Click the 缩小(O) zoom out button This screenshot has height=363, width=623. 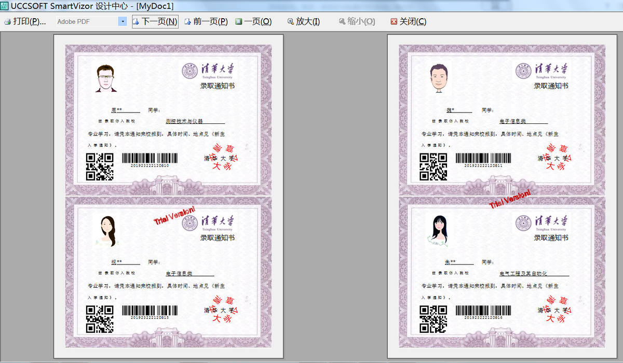click(357, 22)
